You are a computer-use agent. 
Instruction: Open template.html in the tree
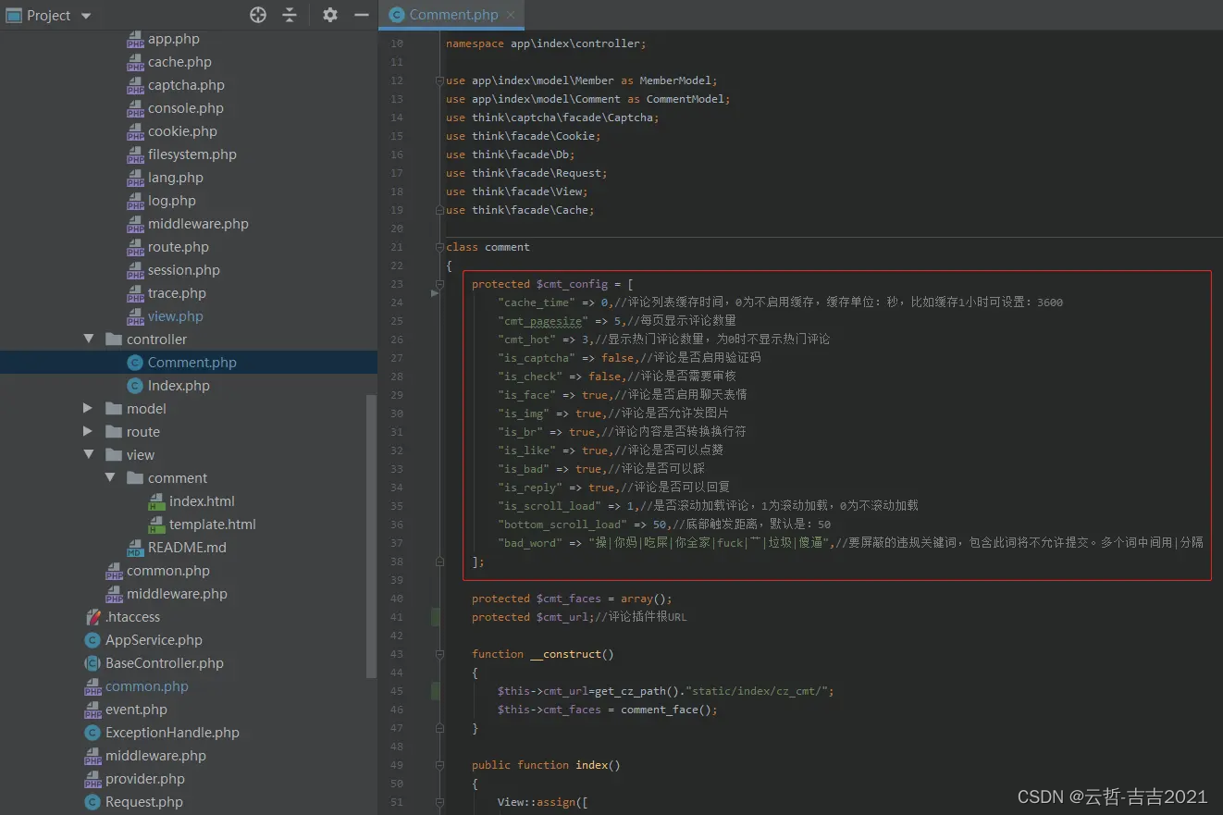[x=212, y=525]
